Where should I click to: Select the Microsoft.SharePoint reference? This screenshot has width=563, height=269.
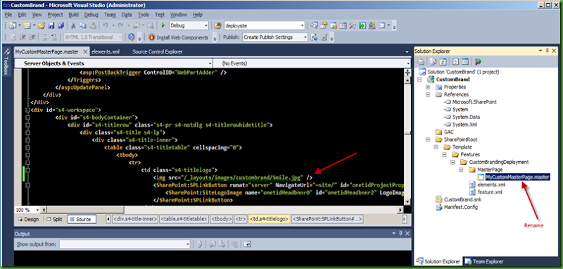pyautogui.click(x=474, y=102)
